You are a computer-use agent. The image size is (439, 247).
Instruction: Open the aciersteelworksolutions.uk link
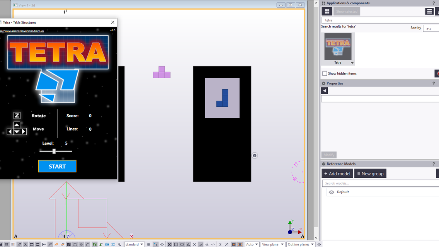click(x=22, y=31)
